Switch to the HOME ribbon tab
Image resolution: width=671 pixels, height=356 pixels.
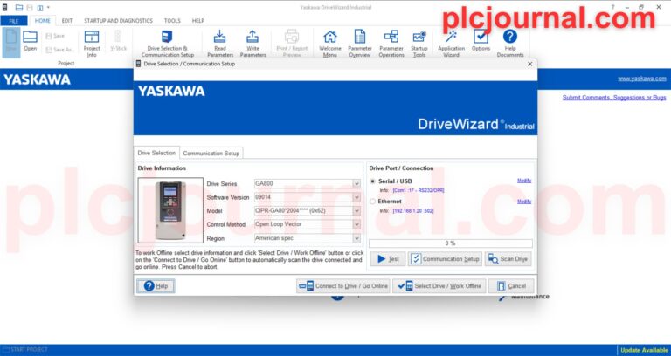[42, 21]
